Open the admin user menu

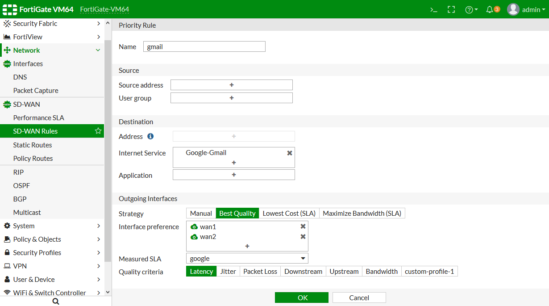click(526, 9)
